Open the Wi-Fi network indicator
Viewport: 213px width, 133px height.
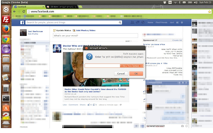(175, 2)
